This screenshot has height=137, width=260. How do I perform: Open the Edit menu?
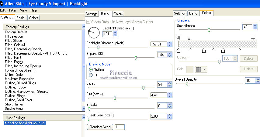(3, 10)
